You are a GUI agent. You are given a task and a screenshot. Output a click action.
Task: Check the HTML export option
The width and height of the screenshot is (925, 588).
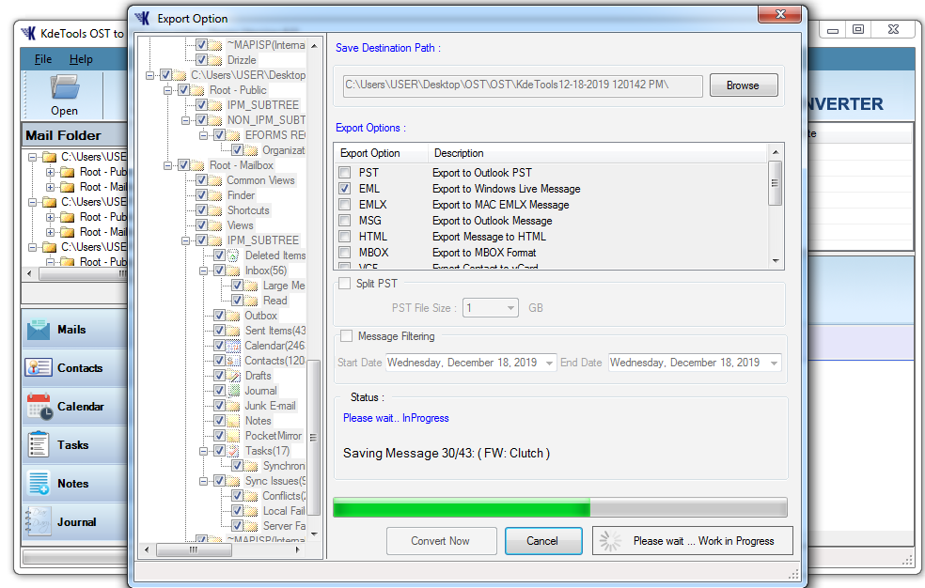pos(344,237)
